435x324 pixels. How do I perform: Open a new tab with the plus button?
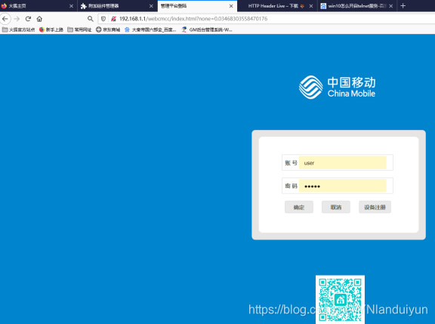point(403,6)
